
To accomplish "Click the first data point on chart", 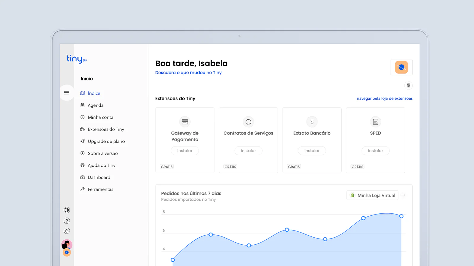I will point(173,260).
